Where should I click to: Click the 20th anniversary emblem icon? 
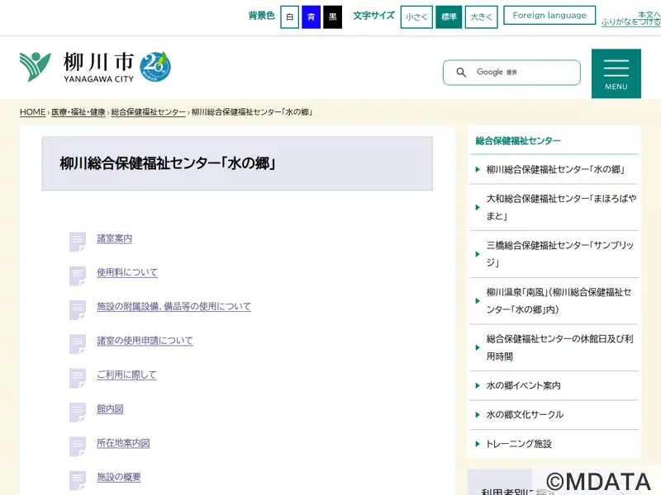point(155,66)
